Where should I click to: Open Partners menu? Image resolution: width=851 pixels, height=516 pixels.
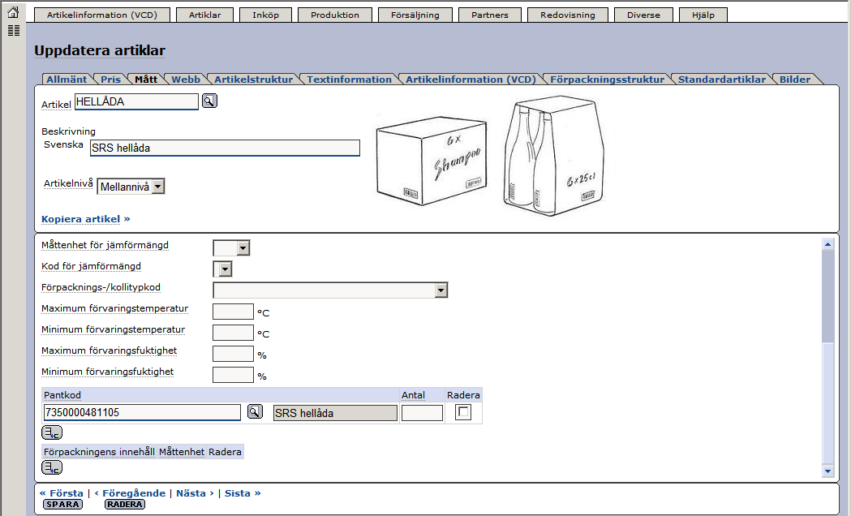coord(490,15)
